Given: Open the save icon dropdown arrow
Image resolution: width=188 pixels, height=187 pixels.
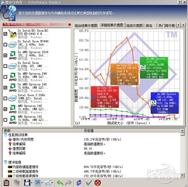Looking at the screenshot, I should [32, 183].
